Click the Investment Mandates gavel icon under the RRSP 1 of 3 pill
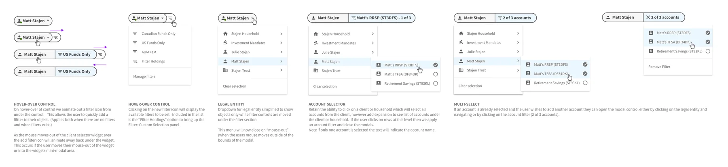The image size is (728, 167). click(x=316, y=43)
